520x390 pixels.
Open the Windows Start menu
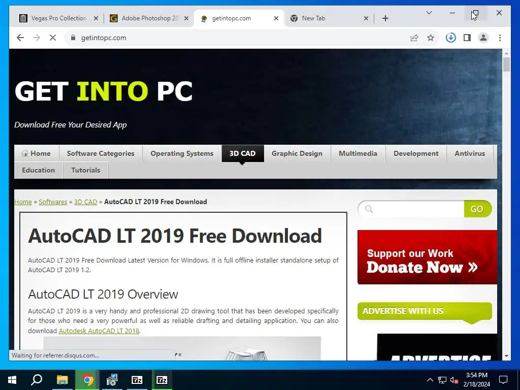(x=12, y=380)
